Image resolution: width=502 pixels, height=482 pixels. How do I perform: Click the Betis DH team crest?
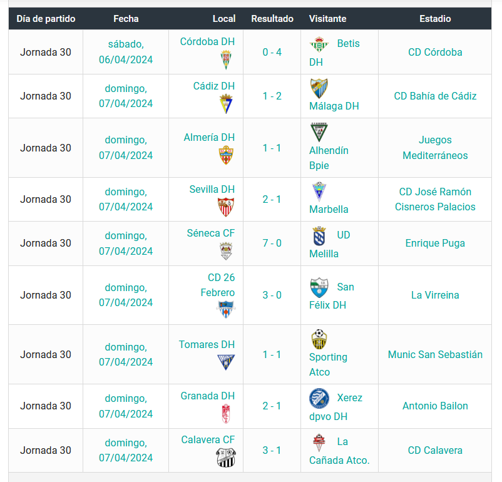click(319, 44)
